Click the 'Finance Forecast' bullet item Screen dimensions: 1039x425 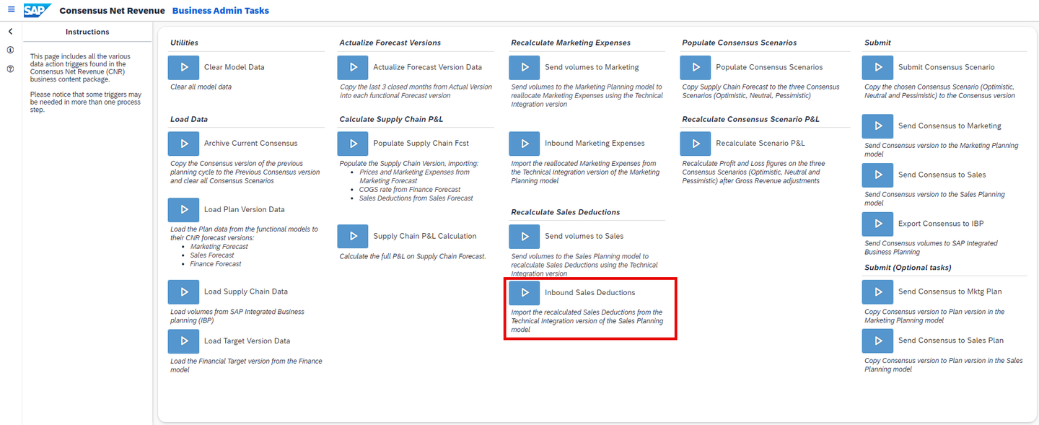(x=216, y=264)
